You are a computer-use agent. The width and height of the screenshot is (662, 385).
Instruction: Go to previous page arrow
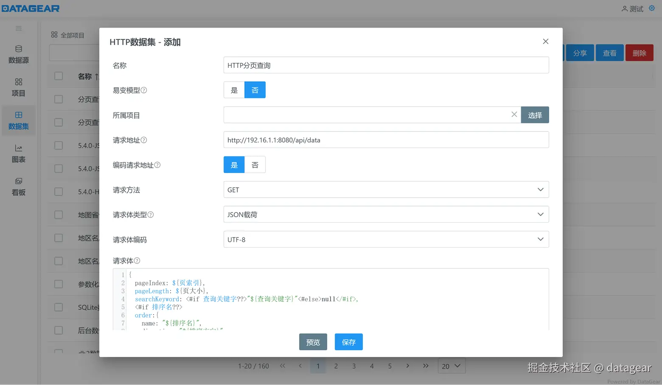(x=300, y=365)
